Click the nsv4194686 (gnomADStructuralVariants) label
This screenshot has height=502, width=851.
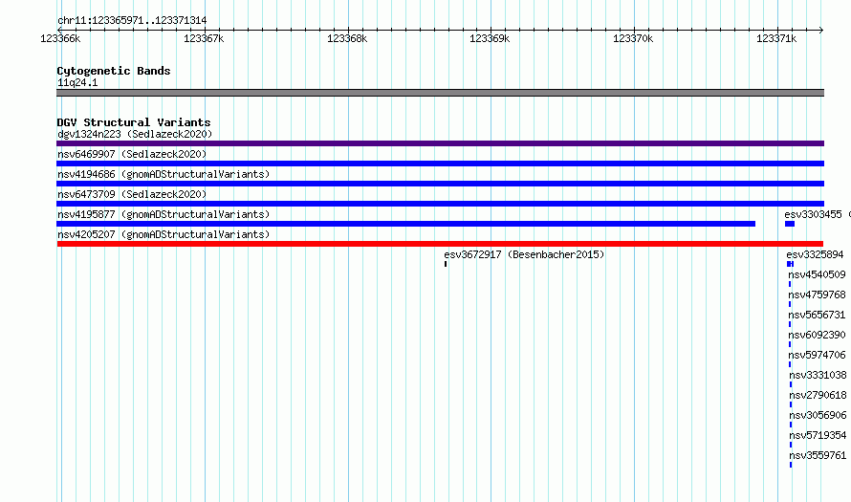tap(164, 174)
